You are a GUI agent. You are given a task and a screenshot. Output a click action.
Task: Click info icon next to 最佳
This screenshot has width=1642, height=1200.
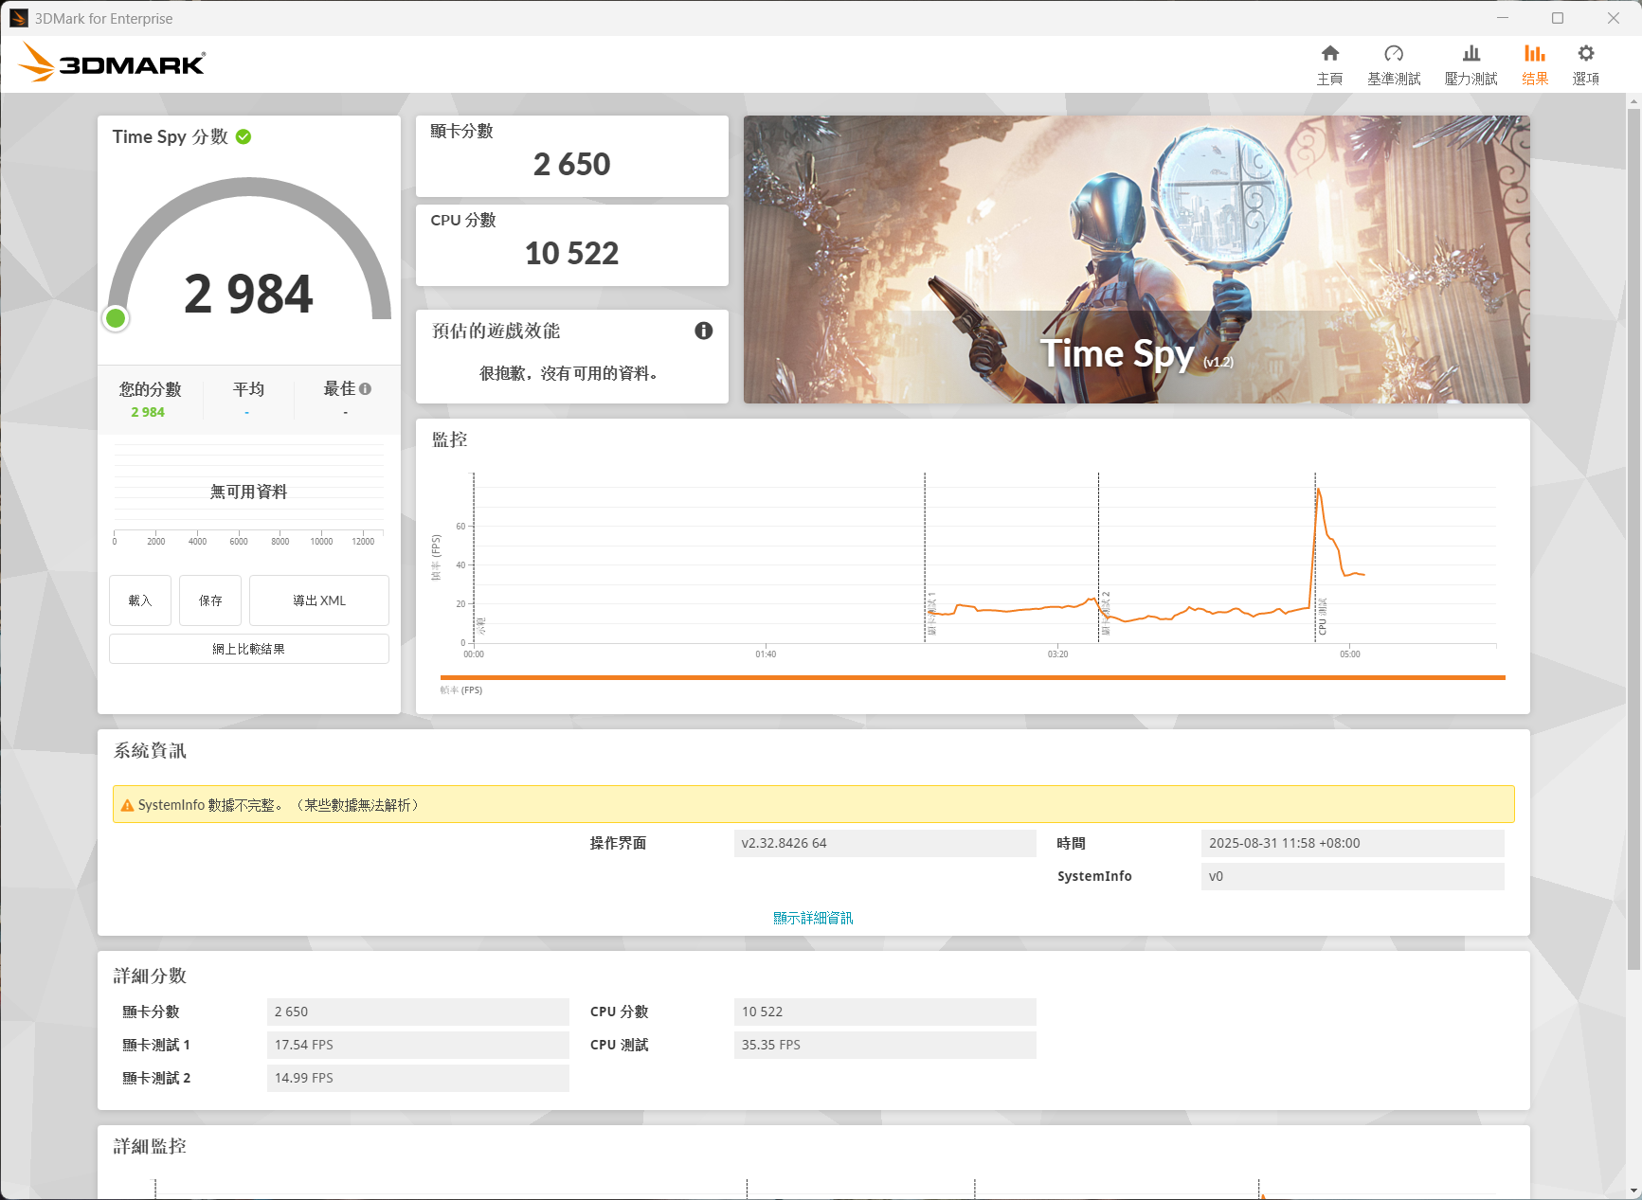[x=366, y=388]
